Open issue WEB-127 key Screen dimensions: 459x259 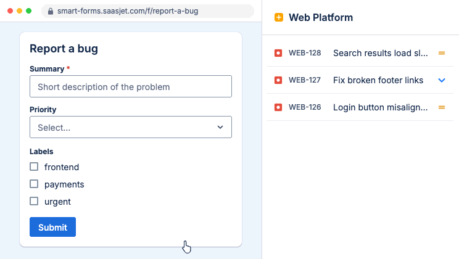305,80
